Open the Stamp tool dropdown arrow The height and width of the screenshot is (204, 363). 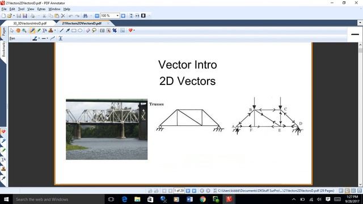[55, 30]
